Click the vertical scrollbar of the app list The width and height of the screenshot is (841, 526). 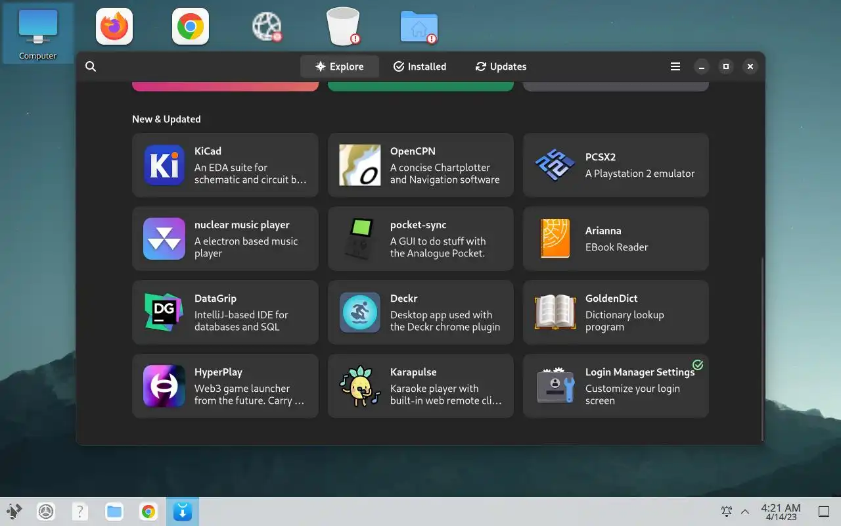click(x=762, y=348)
